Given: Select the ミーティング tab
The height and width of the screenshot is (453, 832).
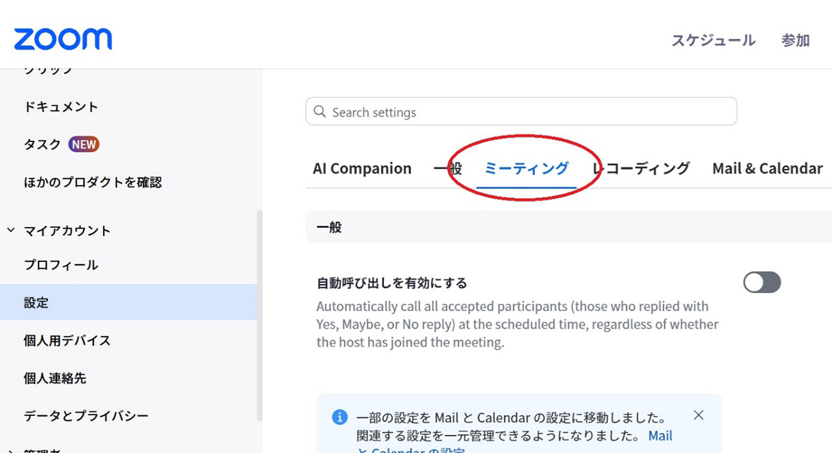Looking at the screenshot, I should 527,169.
